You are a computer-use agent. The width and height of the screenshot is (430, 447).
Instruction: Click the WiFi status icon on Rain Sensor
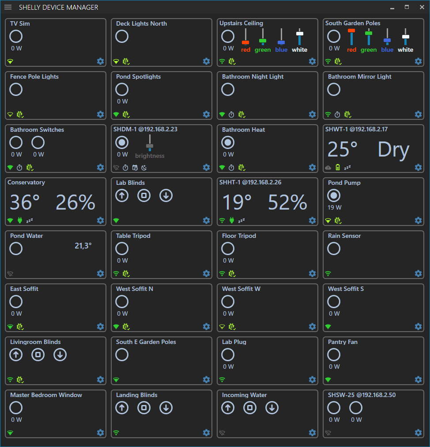pos(328,274)
